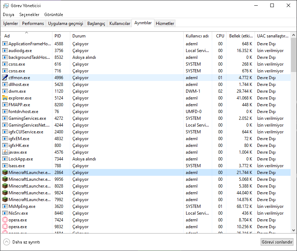
Task: Click the javaw.exe Java icon
Action: pyautogui.click(x=5, y=152)
